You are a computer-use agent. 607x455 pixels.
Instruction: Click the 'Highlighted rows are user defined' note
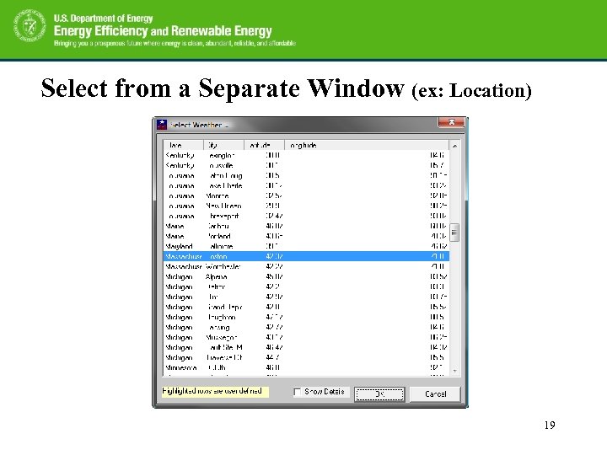click(215, 391)
